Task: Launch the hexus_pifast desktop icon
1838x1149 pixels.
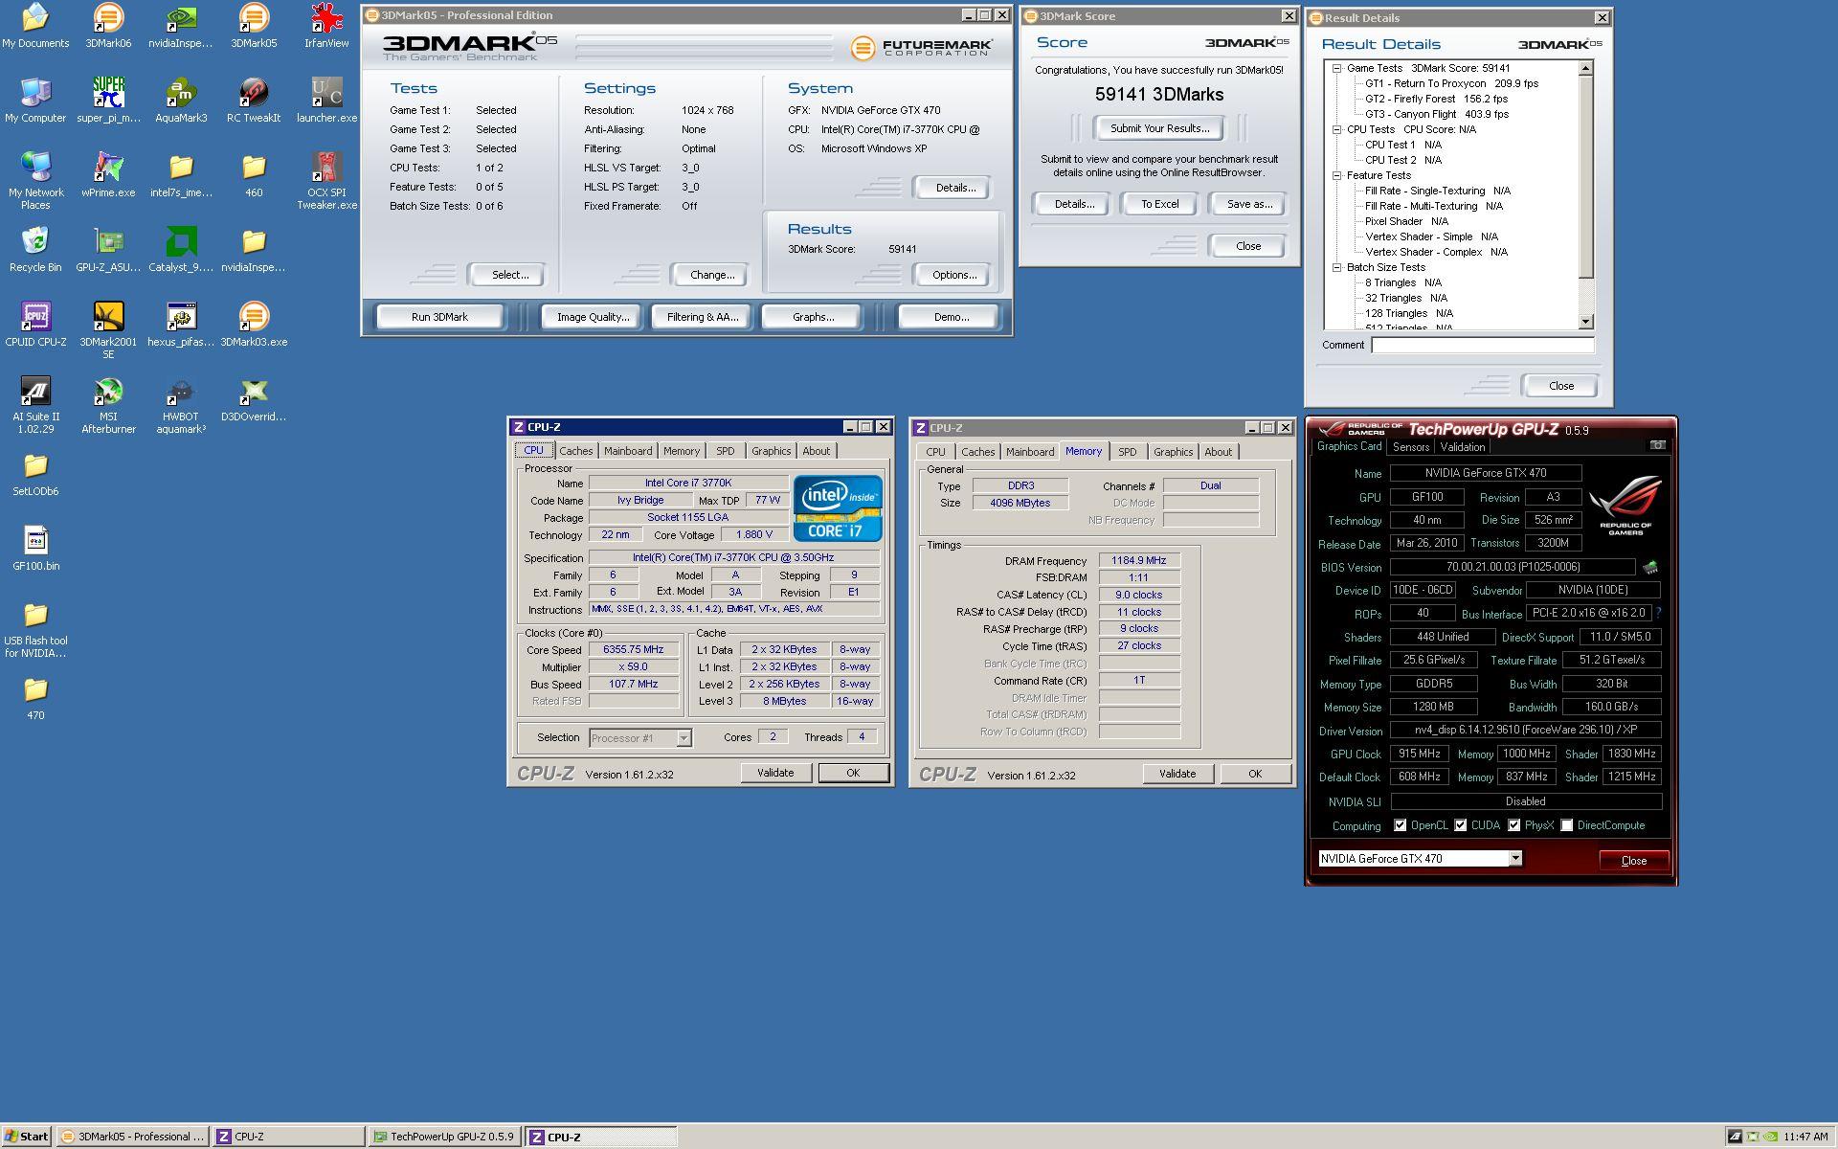Action: 181,325
